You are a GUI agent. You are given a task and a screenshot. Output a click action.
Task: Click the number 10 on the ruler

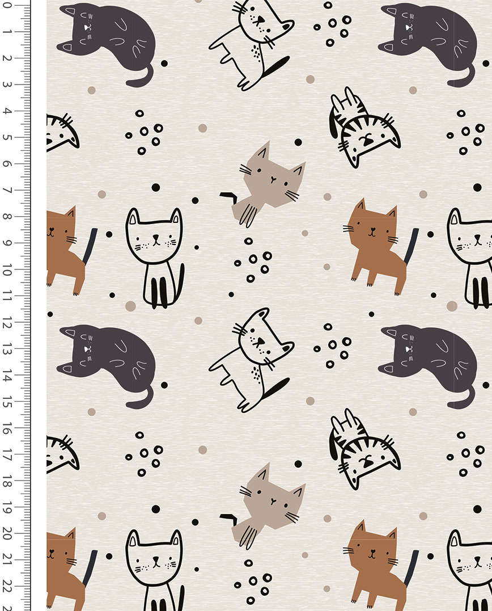point(7,270)
